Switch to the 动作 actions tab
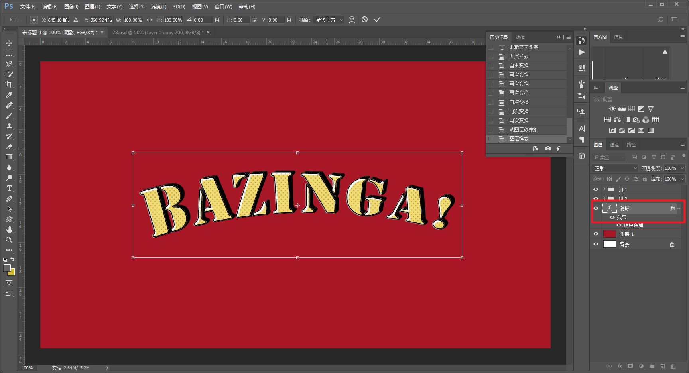Viewport: 689px width, 373px height. pyautogui.click(x=520, y=37)
